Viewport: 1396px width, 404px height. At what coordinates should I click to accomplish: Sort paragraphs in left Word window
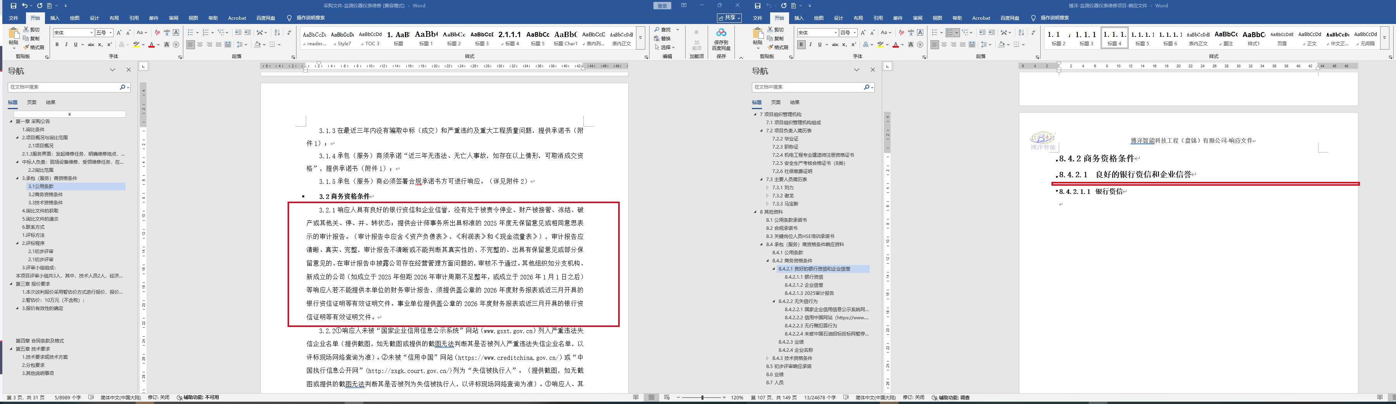tap(277, 33)
